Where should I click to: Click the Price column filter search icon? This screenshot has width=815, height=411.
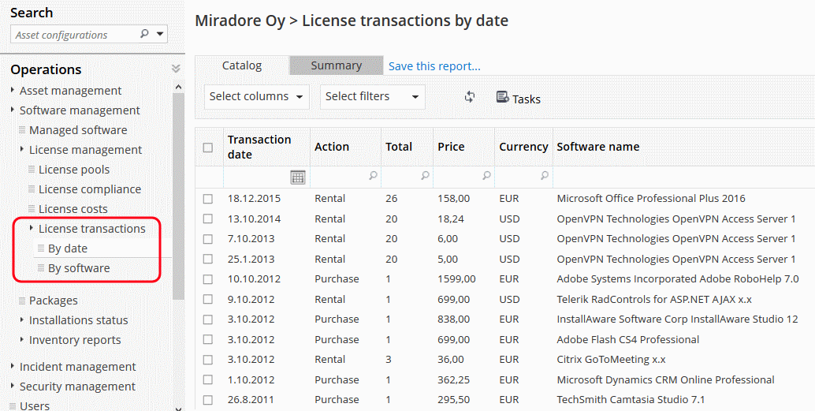coord(486,176)
